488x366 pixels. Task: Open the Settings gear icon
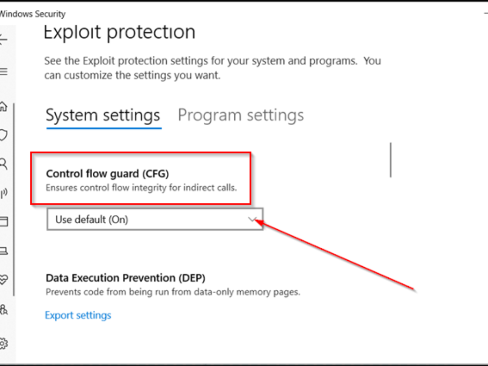coord(3,344)
